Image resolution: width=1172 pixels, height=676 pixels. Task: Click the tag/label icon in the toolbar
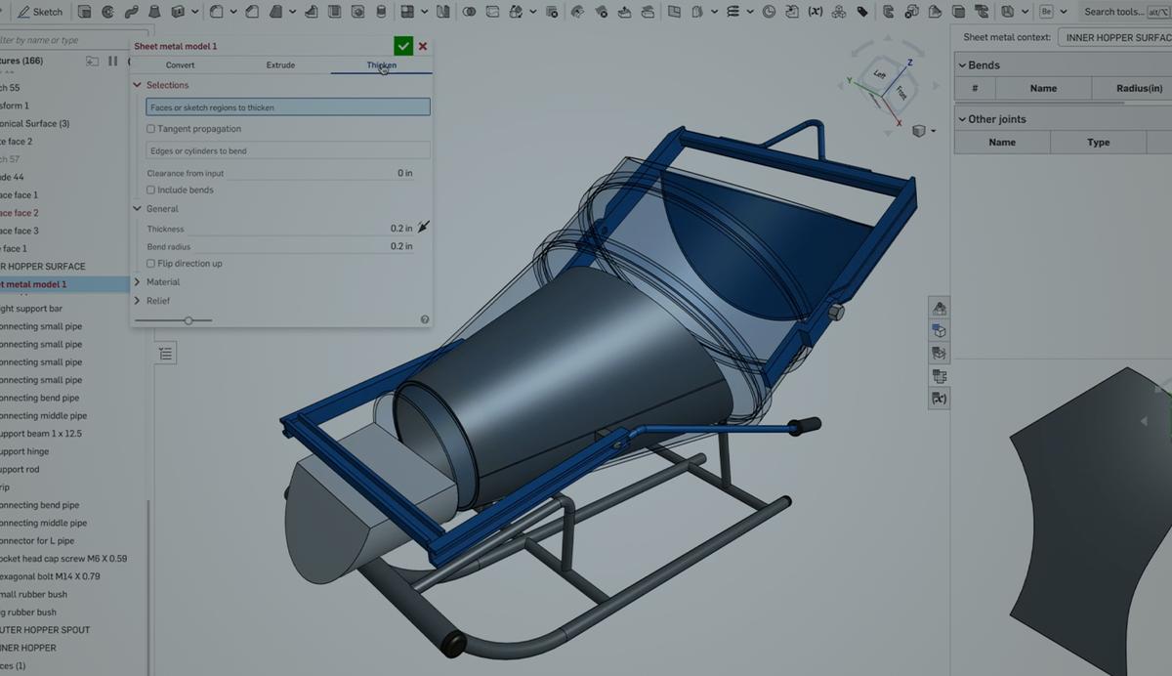pyautogui.click(x=861, y=12)
